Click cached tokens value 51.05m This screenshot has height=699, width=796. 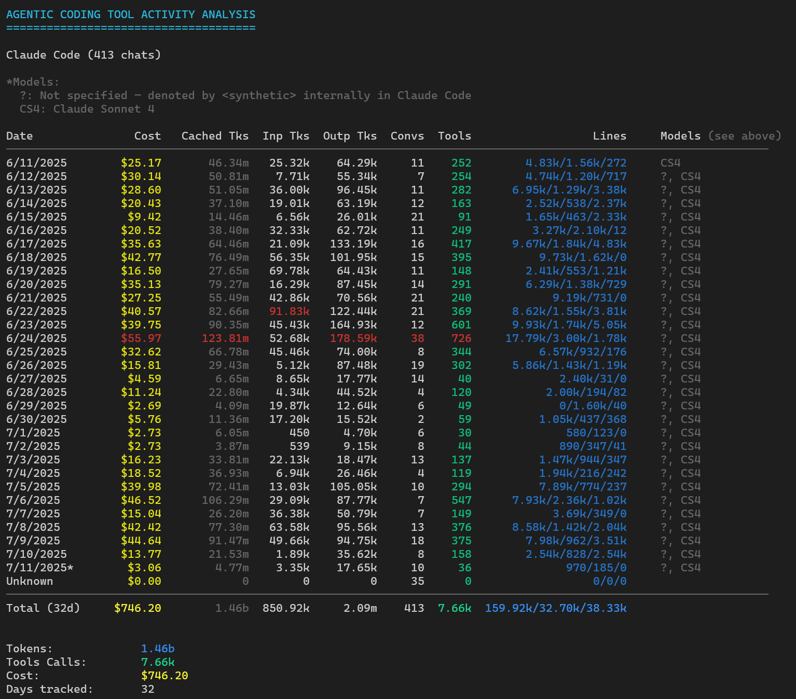click(228, 190)
